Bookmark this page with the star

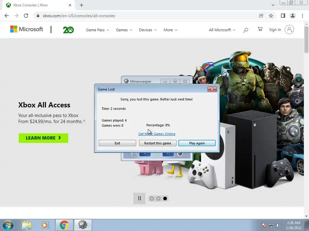click(x=271, y=16)
